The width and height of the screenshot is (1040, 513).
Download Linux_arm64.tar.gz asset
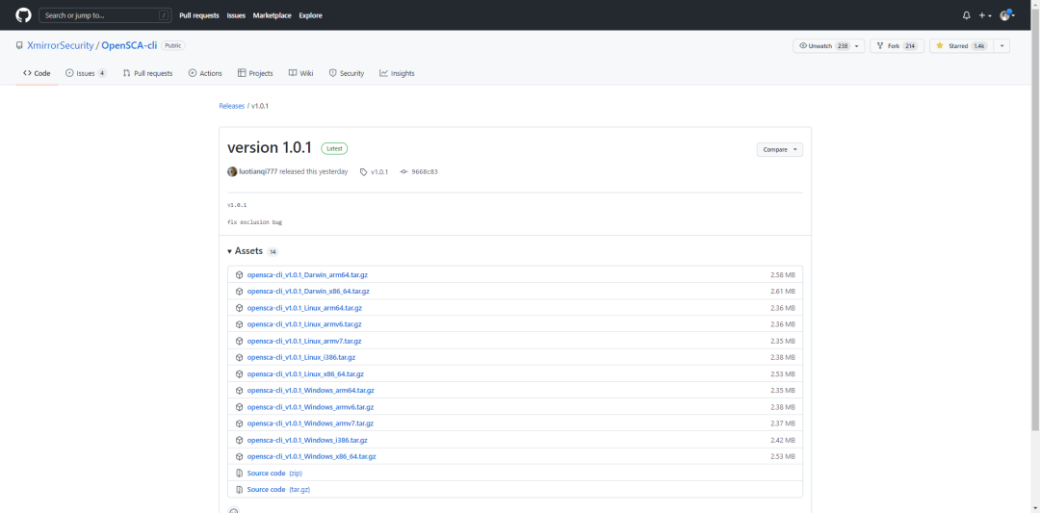(303, 308)
